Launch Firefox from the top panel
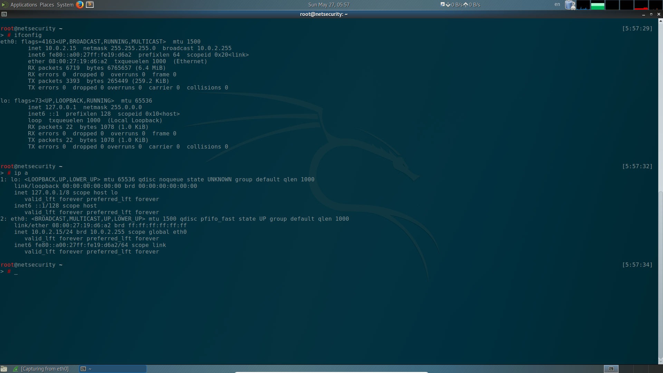This screenshot has height=373, width=663. coord(80,4)
